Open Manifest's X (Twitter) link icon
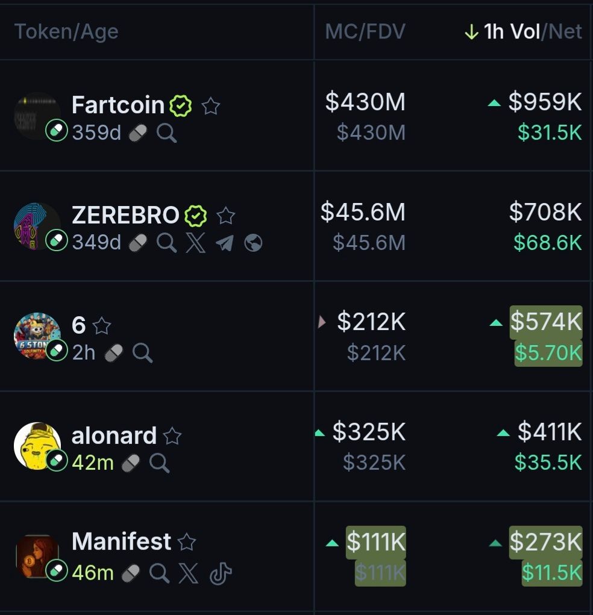The image size is (593, 615). [x=188, y=573]
